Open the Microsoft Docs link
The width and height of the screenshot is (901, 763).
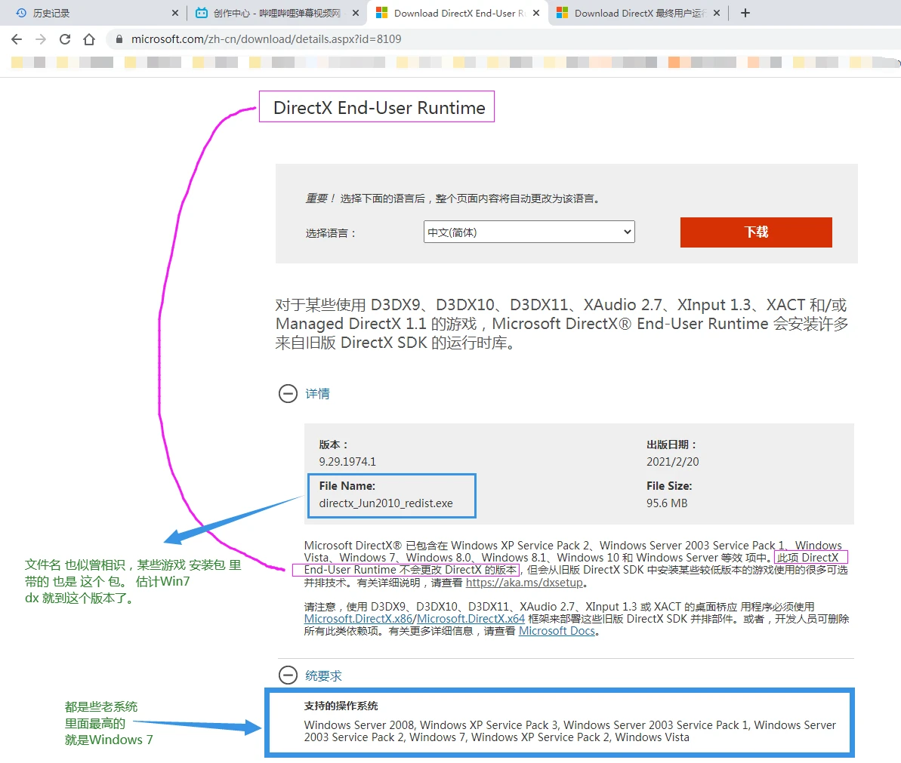coord(557,631)
